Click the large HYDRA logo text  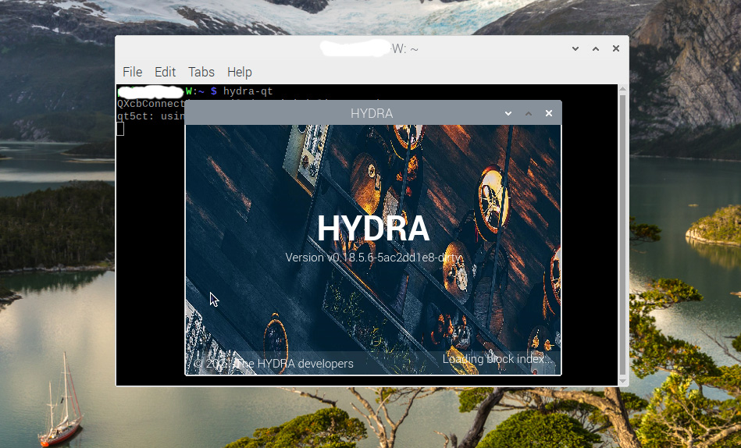(x=373, y=229)
